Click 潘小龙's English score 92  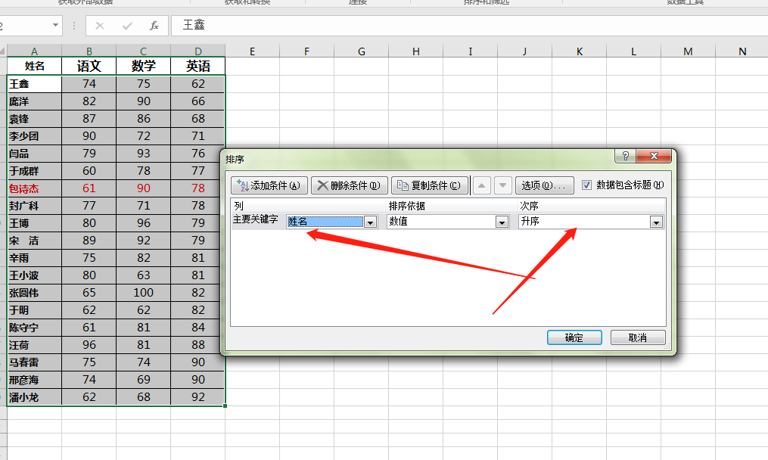coord(198,396)
